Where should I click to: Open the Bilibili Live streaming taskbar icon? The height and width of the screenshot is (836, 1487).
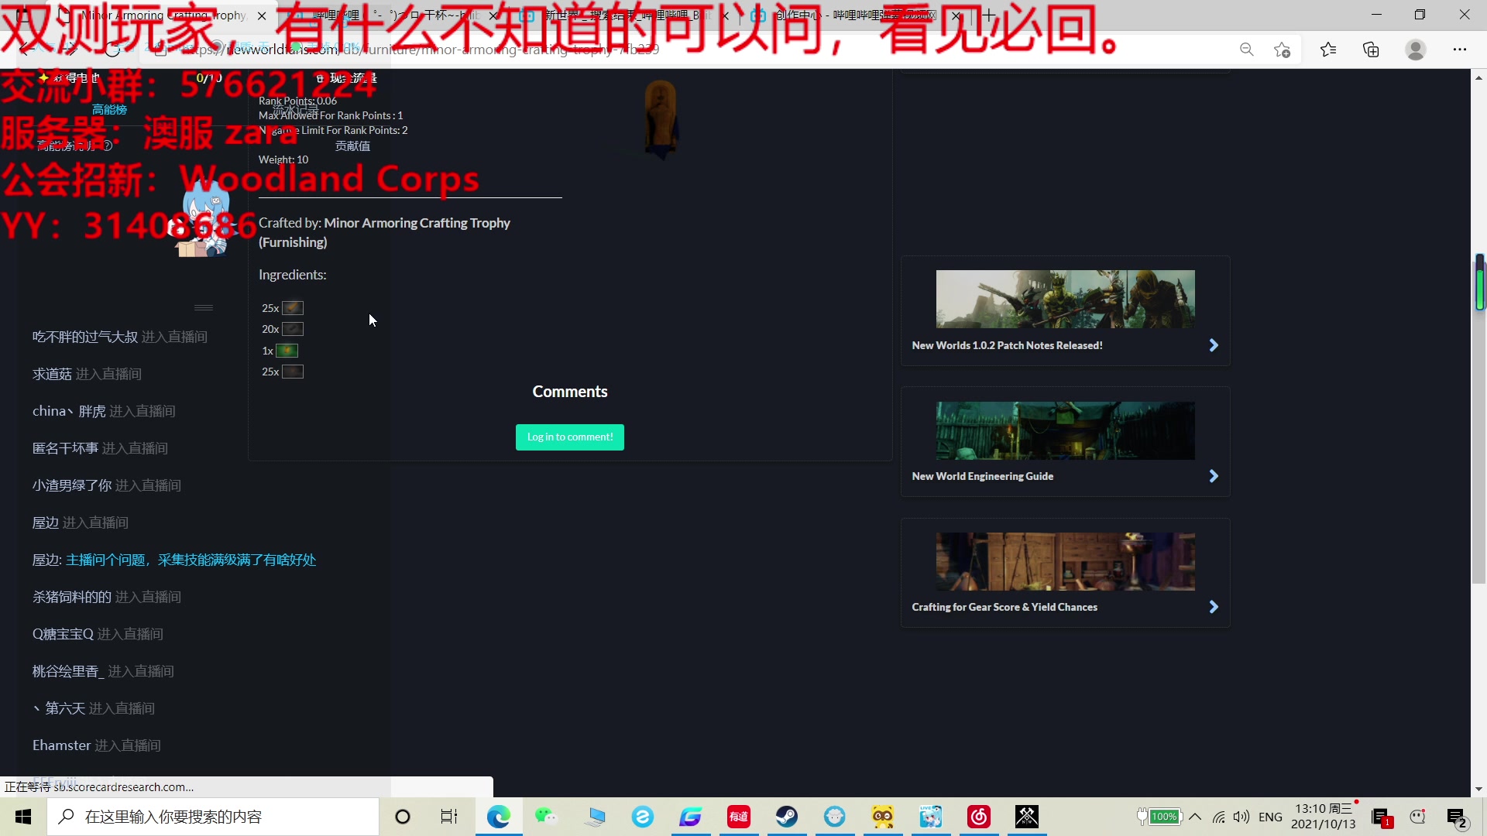(931, 817)
